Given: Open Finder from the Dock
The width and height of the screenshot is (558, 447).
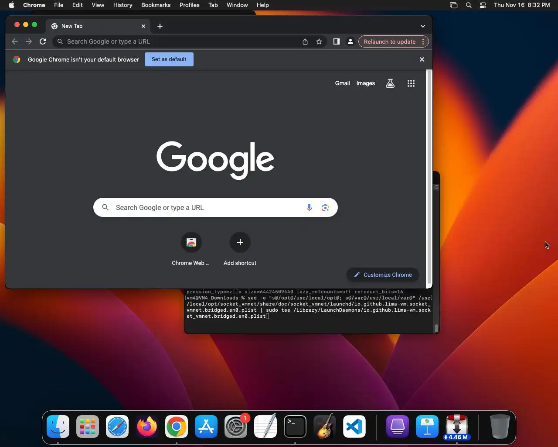Looking at the screenshot, I should point(58,426).
